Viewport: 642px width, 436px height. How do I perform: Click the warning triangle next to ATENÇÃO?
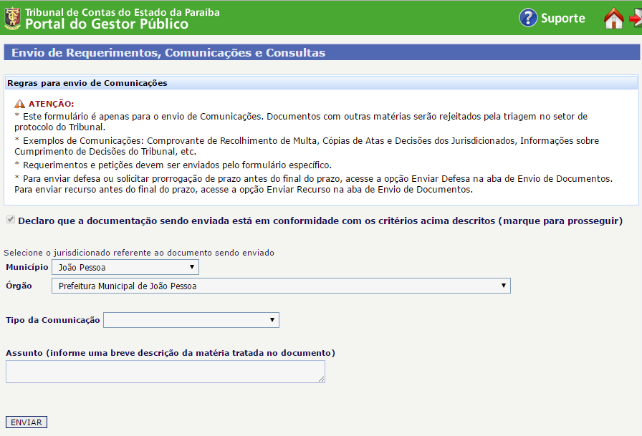point(19,104)
